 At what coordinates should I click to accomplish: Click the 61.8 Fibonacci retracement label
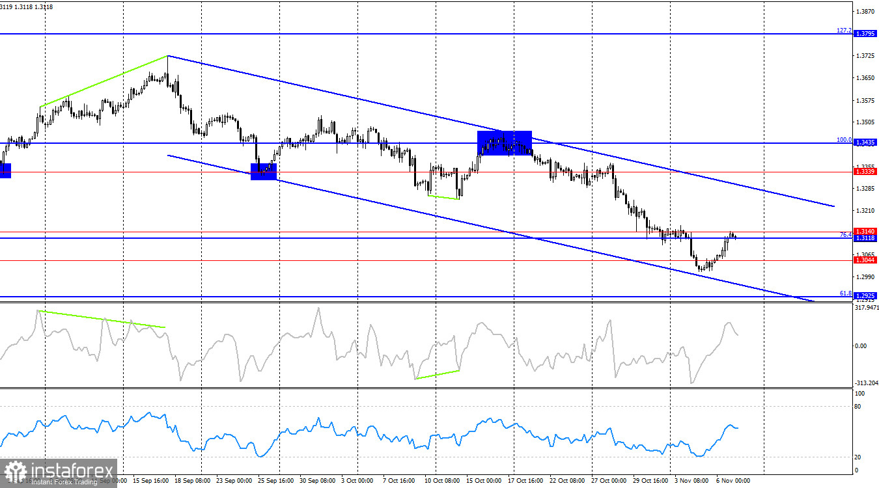(x=844, y=293)
